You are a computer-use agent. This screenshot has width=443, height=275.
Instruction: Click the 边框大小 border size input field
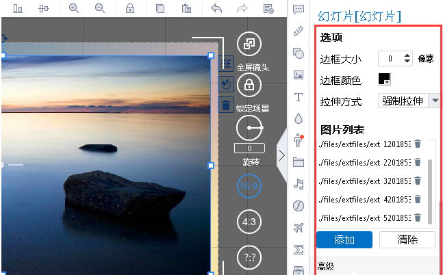pyautogui.click(x=390, y=58)
